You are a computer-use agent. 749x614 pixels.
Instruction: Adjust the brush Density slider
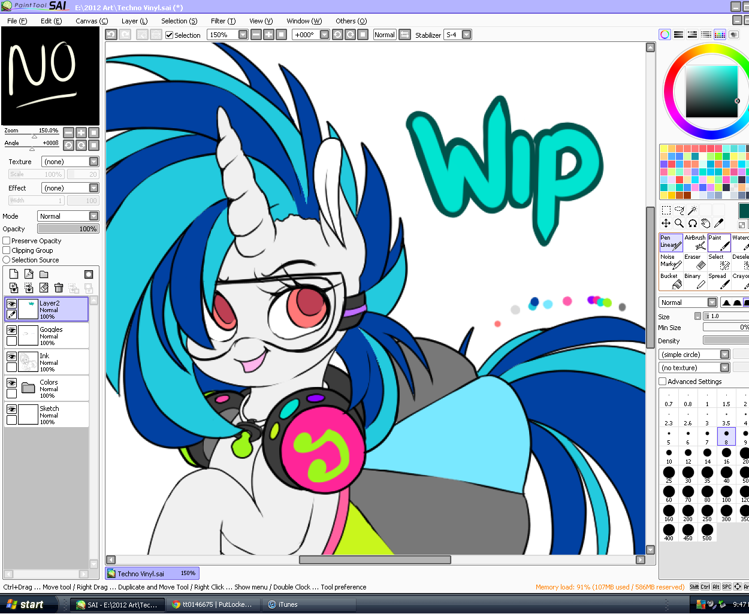pos(726,340)
